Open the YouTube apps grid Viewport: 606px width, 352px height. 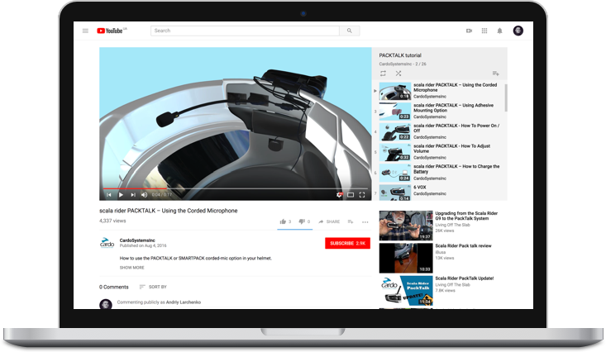coord(484,31)
